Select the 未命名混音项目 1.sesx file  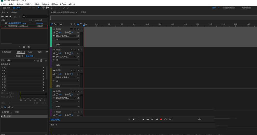coord(17,23)
